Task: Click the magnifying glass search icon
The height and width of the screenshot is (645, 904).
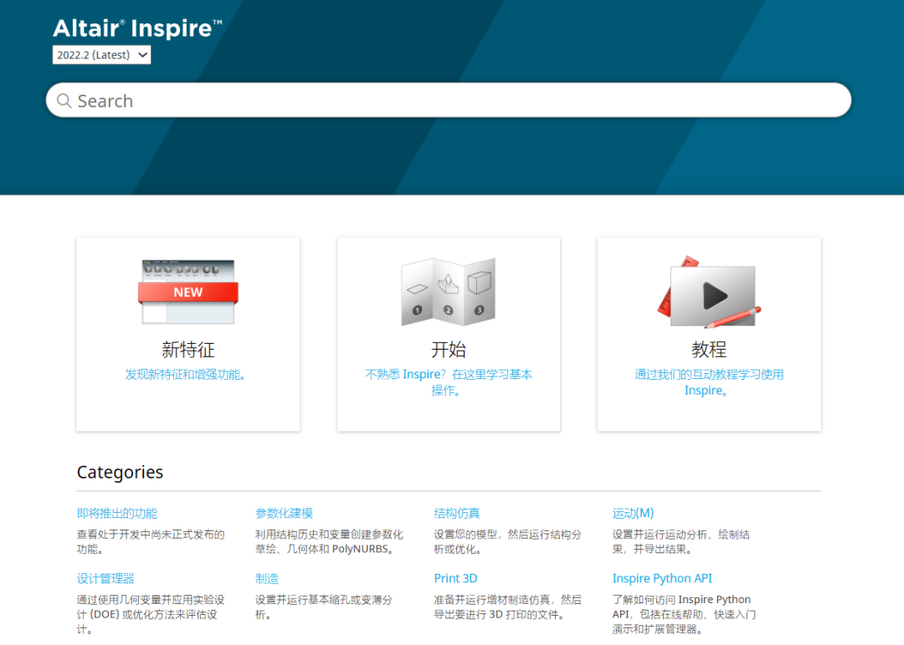Action: [64, 101]
